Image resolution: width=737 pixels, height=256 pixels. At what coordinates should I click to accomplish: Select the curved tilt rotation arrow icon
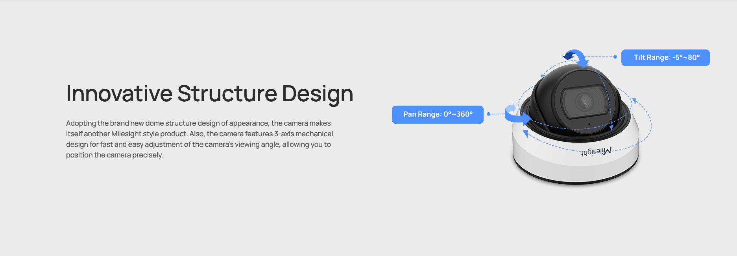(576, 58)
